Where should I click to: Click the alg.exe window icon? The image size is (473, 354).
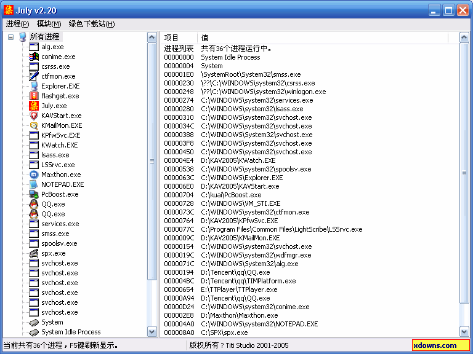(34, 47)
